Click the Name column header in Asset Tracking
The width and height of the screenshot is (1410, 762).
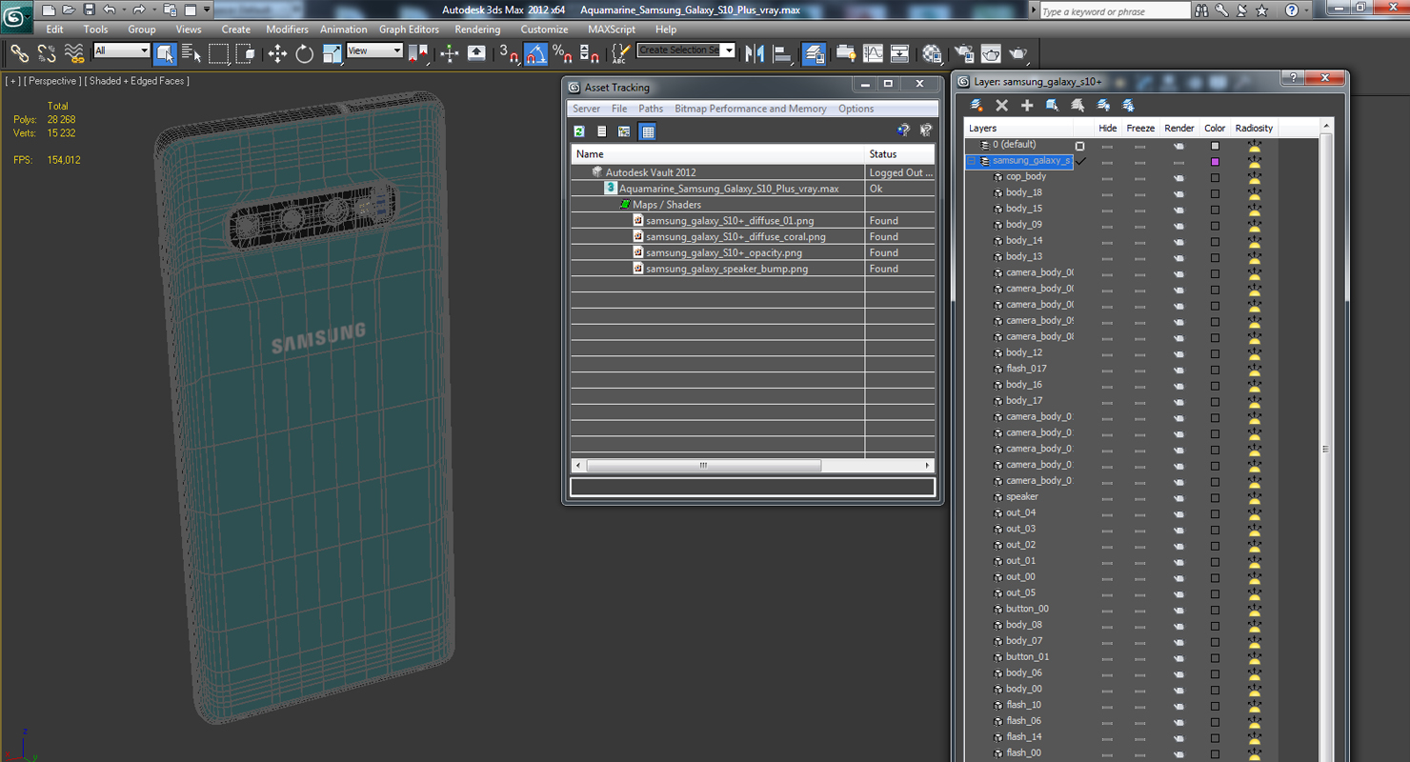(x=717, y=153)
